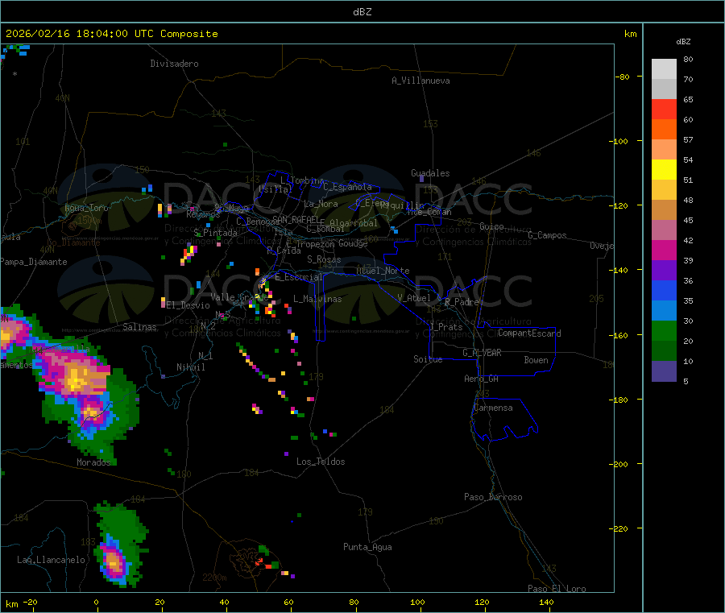Click the dBZ title at top
The image size is (725, 613).
pyautogui.click(x=362, y=12)
